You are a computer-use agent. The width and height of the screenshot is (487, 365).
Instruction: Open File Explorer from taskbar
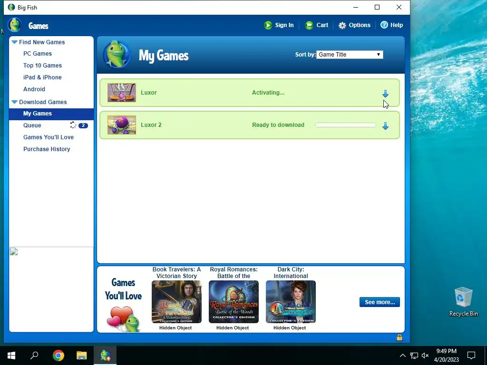click(x=82, y=355)
